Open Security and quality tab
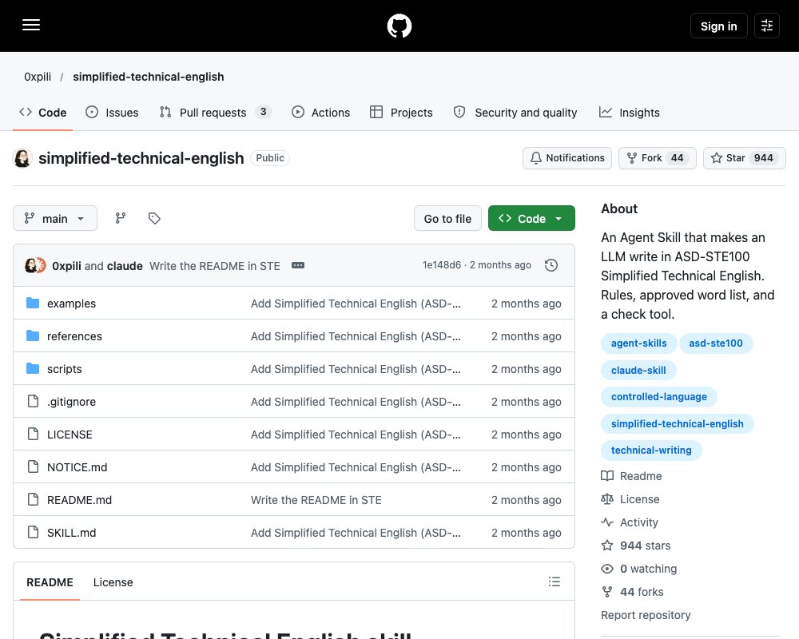The width and height of the screenshot is (799, 639). coord(515,113)
